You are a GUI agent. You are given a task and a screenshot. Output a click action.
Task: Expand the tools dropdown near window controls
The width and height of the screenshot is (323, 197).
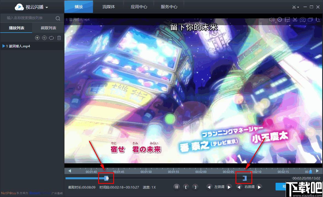(295, 7)
